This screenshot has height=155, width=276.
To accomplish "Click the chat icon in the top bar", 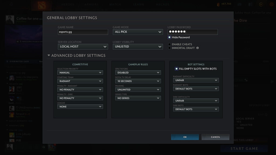I will [x=239, y=4].
